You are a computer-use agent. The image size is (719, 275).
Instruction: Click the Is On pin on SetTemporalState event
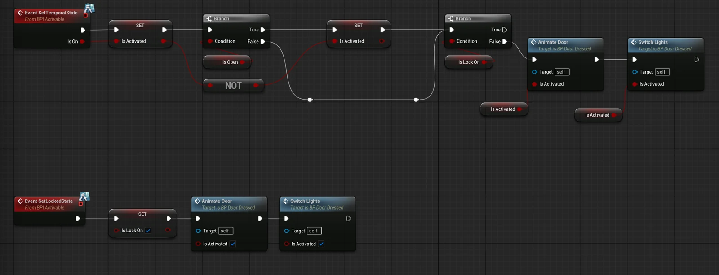point(82,42)
